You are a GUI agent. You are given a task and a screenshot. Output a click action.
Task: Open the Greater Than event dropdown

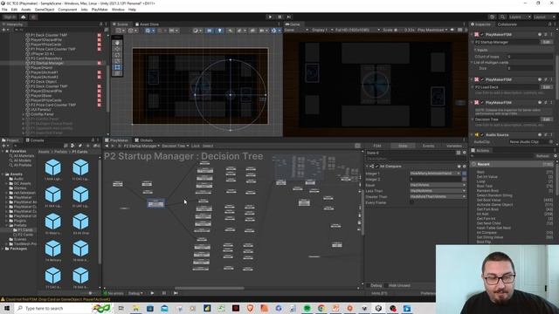[x=438, y=196]
